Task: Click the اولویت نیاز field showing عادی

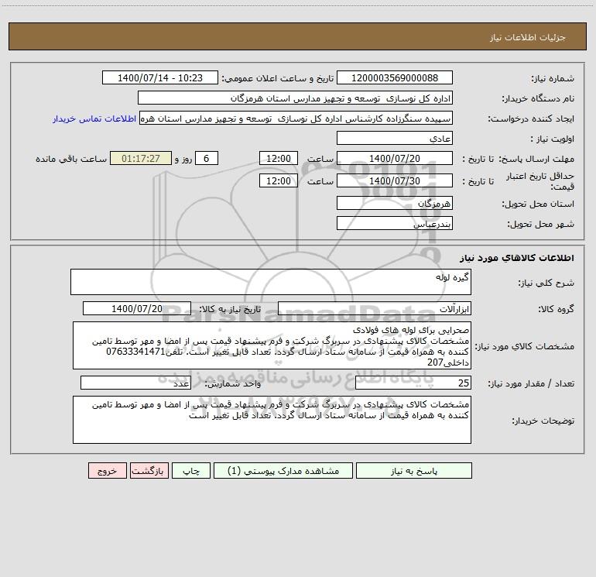Action: point(395,139)
